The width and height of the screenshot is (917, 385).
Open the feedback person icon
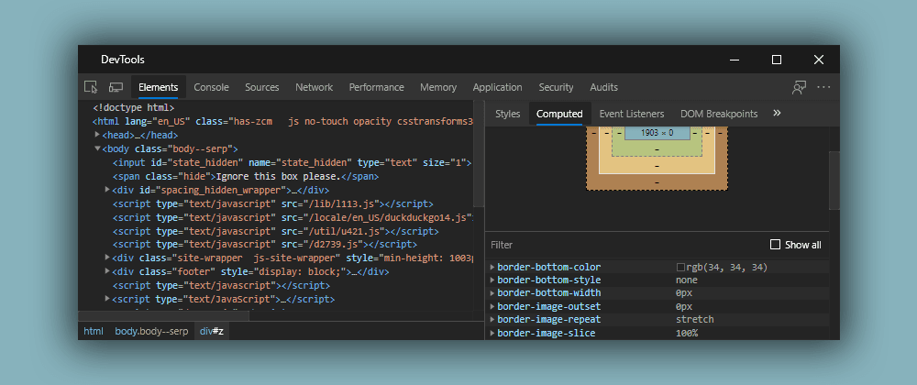click(x=799, y=87)
